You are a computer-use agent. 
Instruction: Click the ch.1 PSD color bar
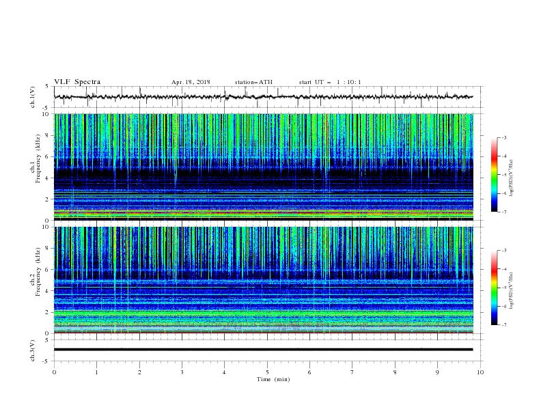(495, 175)
